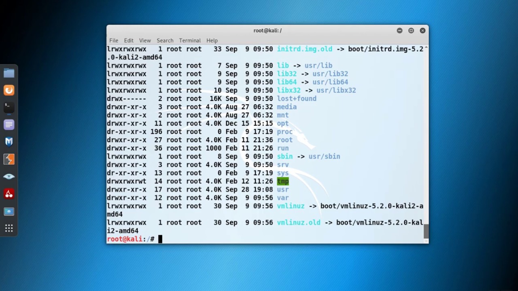Screen dimensions: 518x291
Task: Click the 'var' directory name
Action: [283, 198]
